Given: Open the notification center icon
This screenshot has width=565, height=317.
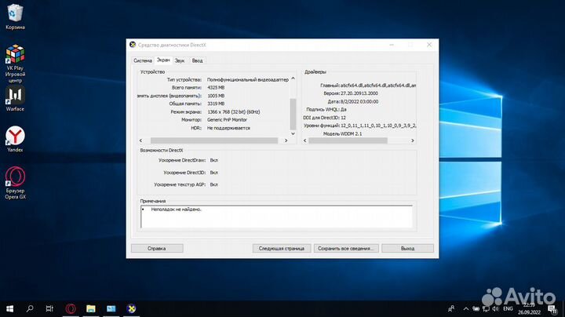Looking at the screenshot, I should (552, 308).
